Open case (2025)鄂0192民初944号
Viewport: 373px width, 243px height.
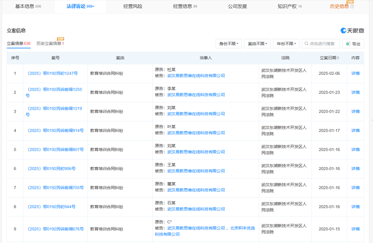pos(52,207)
